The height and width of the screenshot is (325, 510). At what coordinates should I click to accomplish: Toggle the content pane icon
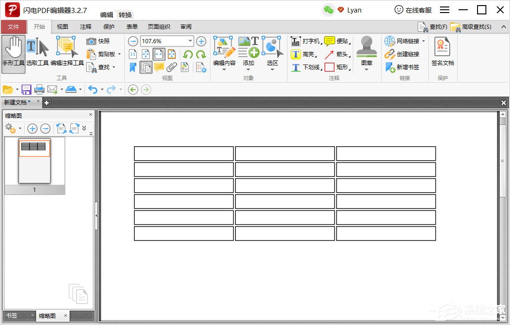tap(185, 67)
